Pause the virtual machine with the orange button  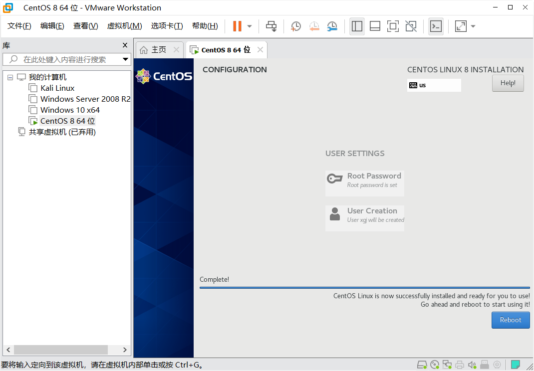pos(237,26)
